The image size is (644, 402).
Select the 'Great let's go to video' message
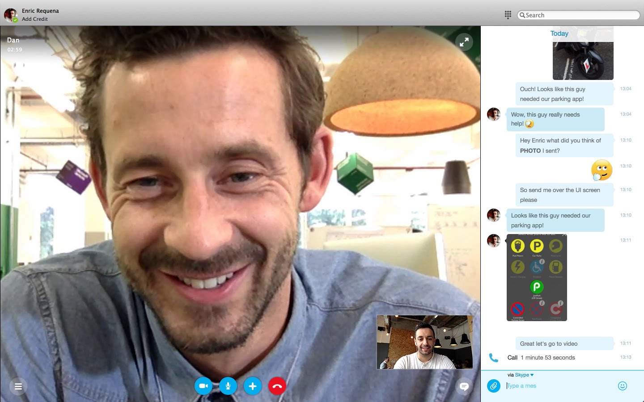(x=548, y=343)
